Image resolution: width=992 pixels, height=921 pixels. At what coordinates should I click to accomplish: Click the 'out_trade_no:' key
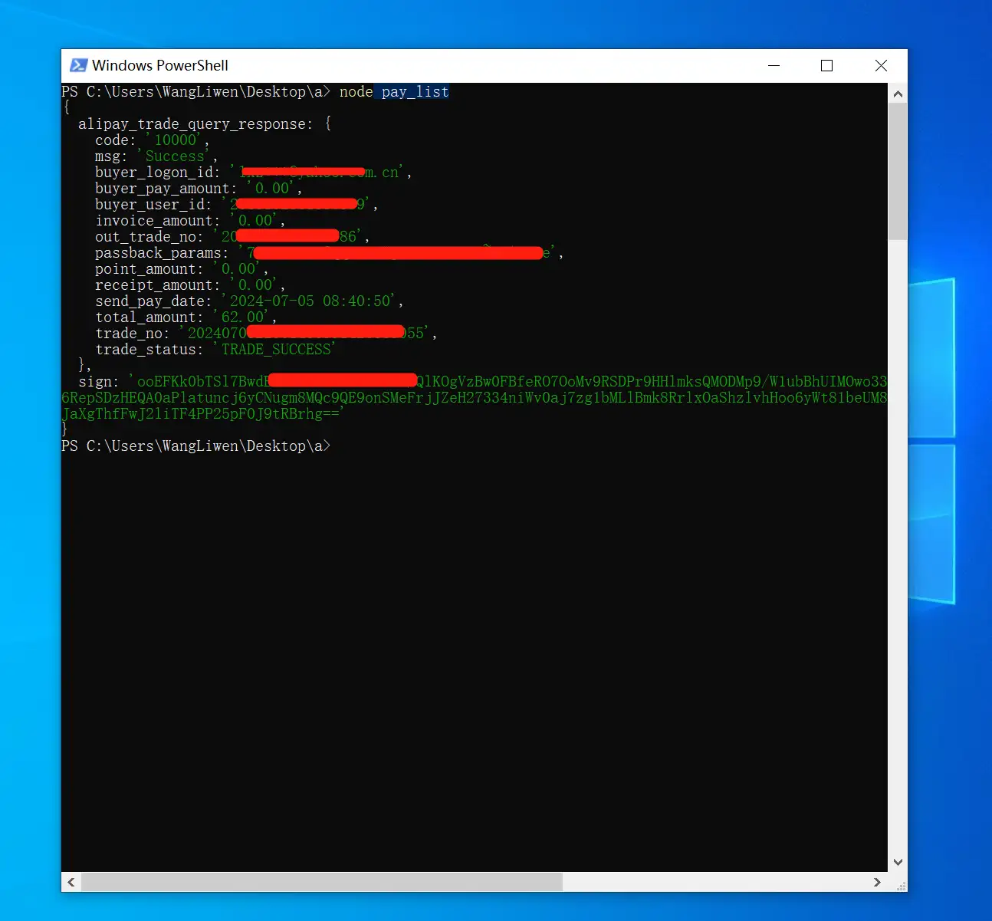coord(149,236)
